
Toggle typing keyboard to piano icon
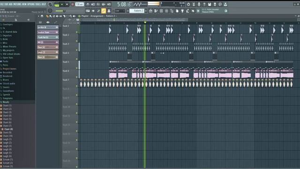pos(88,11)
